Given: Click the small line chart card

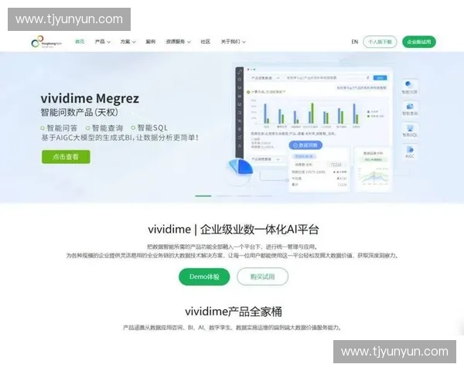Looking at the screenshot, I should pos(374,169).
